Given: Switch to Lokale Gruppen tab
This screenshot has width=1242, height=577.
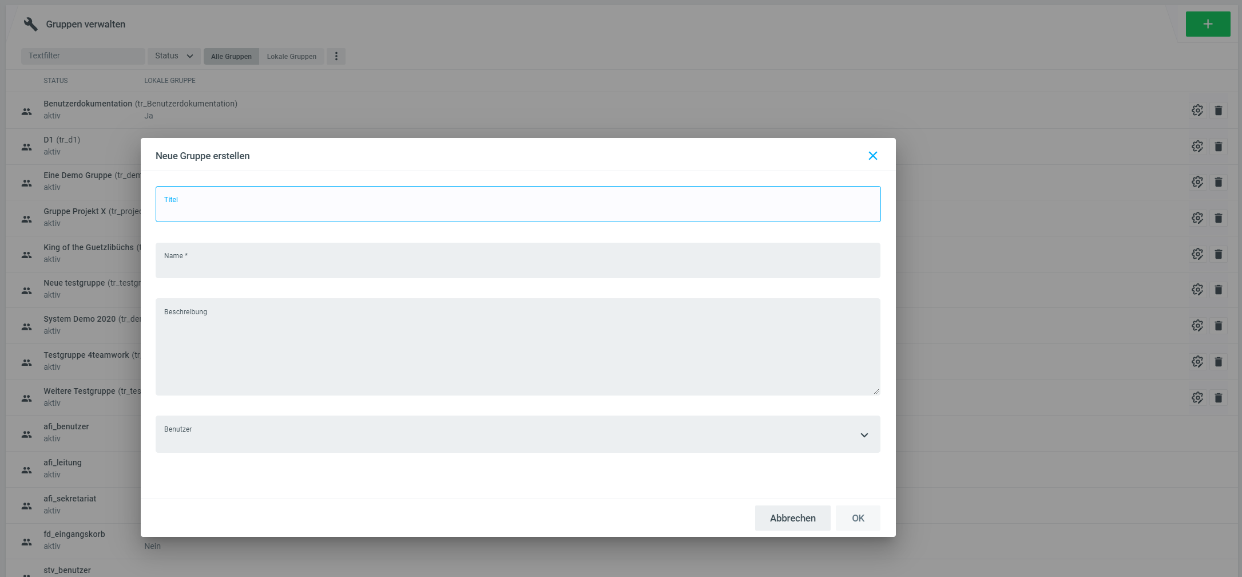Looking at the screenshot, I should tap(291, 56).
